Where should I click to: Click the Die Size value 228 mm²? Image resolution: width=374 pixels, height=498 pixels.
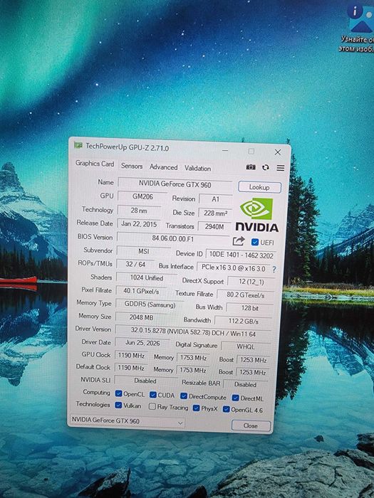(215, 213)
